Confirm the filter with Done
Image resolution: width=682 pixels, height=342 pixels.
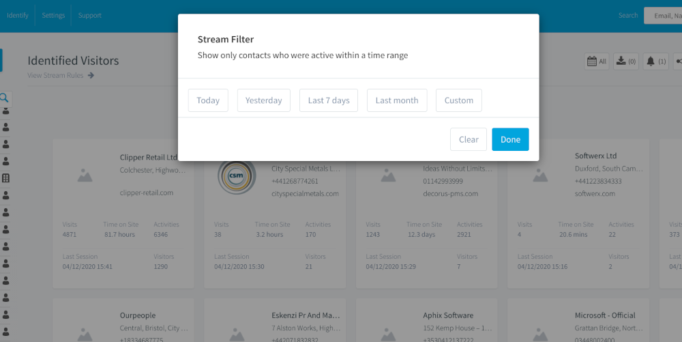[x=510, y=140]
